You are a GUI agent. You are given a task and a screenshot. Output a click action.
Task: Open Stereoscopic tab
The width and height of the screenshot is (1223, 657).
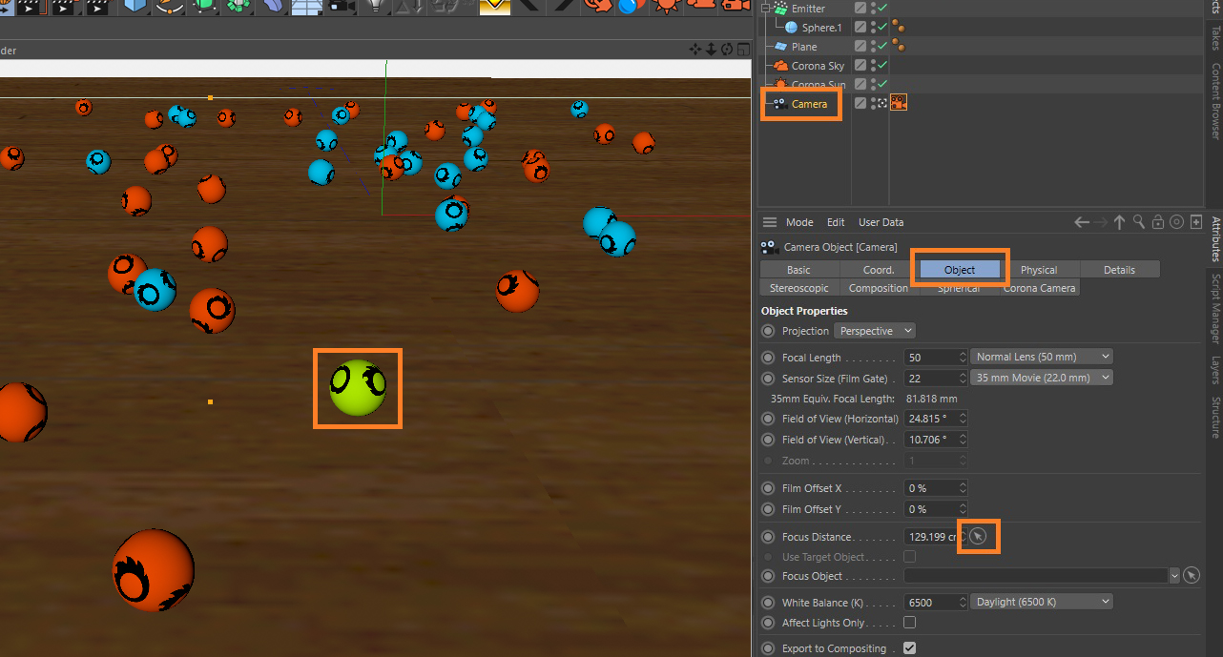point(799,288)
